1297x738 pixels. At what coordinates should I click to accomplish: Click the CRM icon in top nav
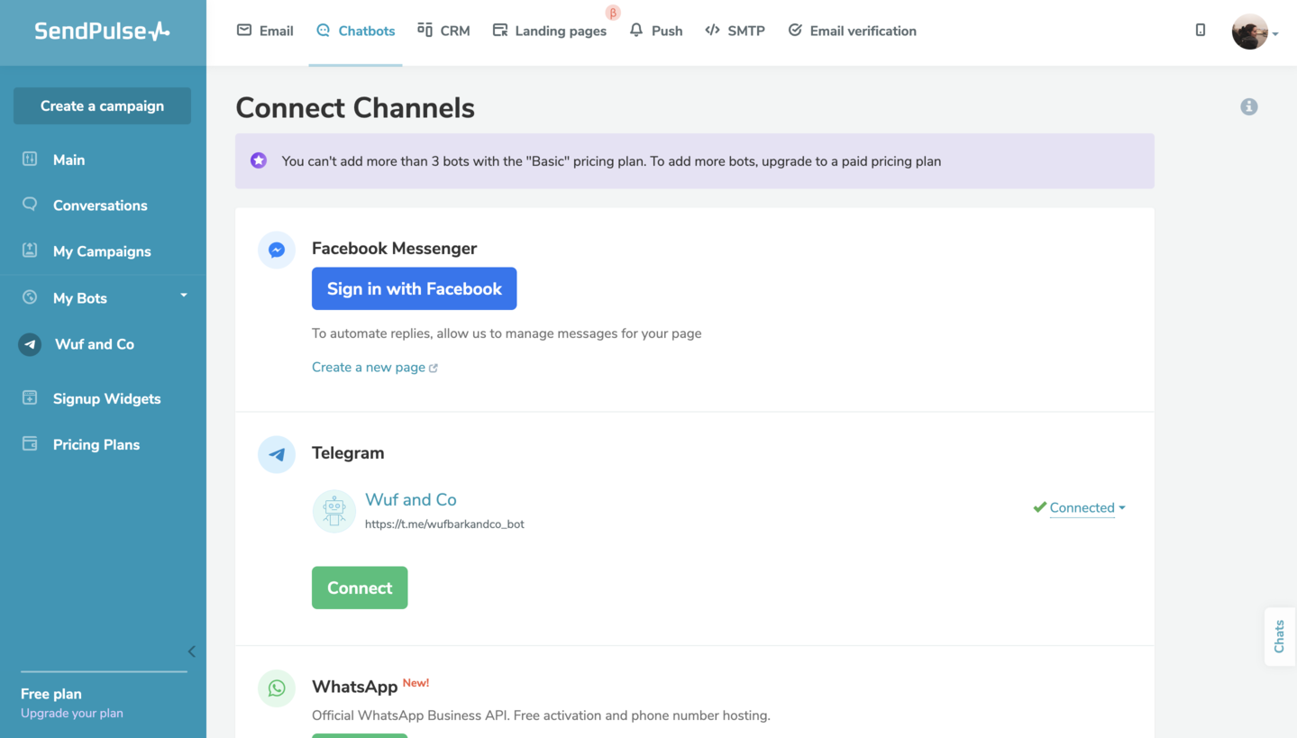click(x=425, y=30)
